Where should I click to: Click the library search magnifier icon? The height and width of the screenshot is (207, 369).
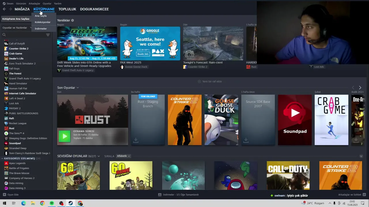click(x=4, y=35)
